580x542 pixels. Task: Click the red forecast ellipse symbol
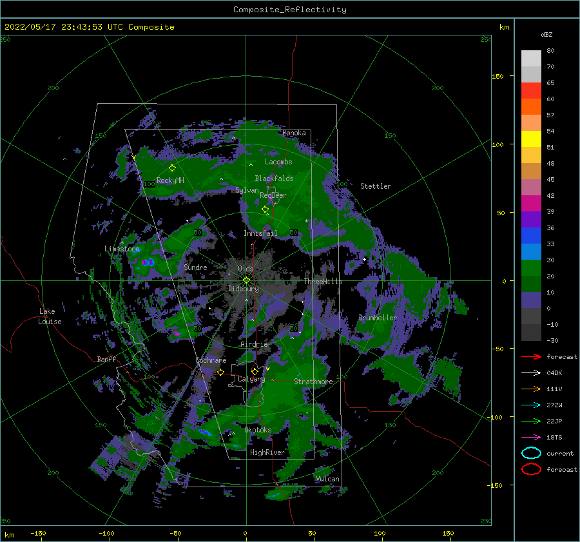[x=531, y=469]
